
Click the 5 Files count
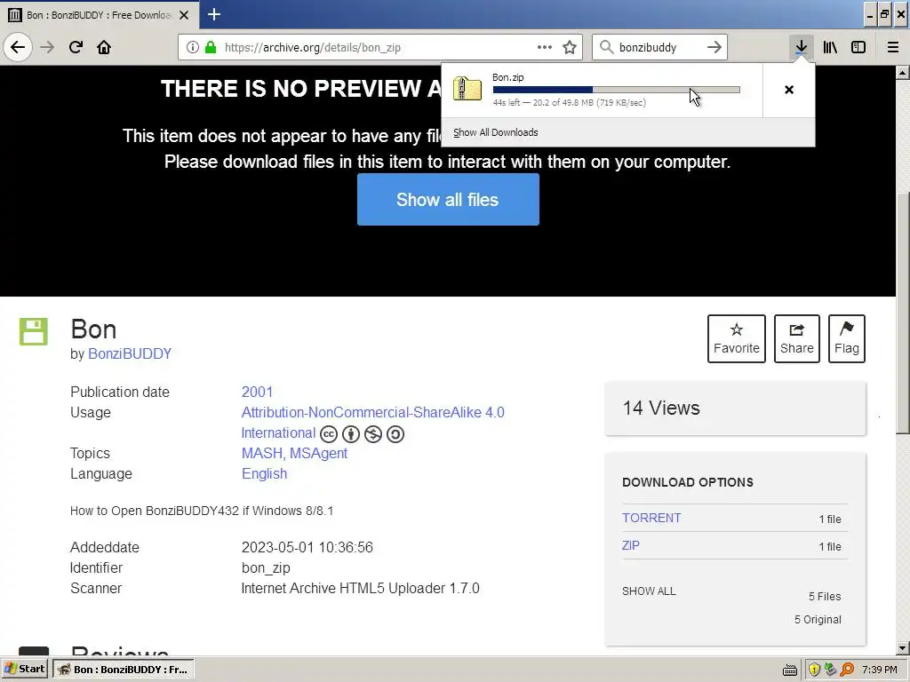825,597
